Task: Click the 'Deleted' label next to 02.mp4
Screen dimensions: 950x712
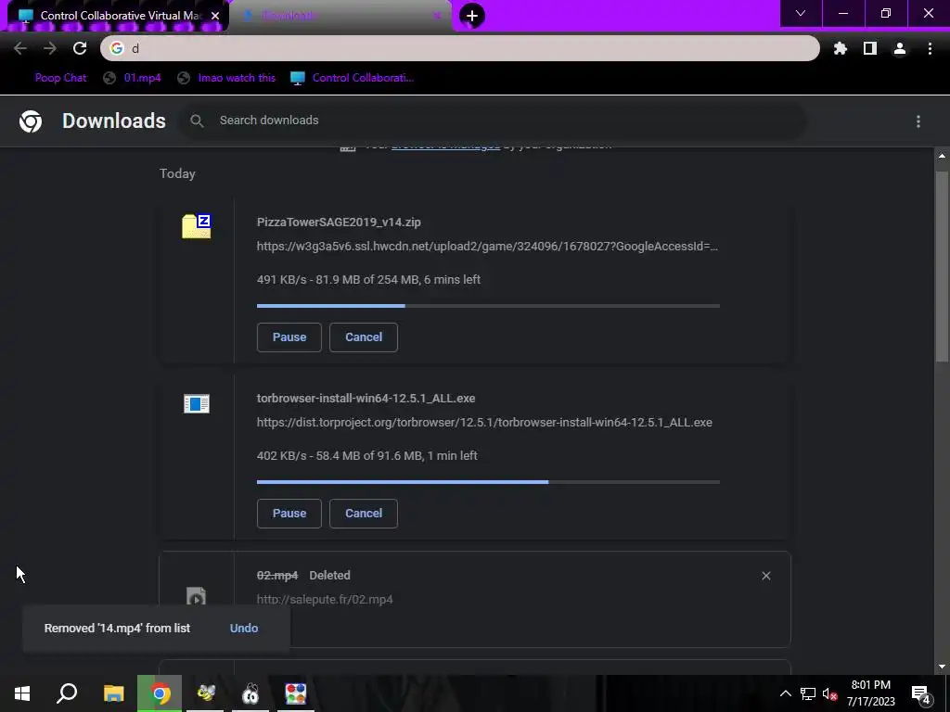Action: (x=329, y=575)
